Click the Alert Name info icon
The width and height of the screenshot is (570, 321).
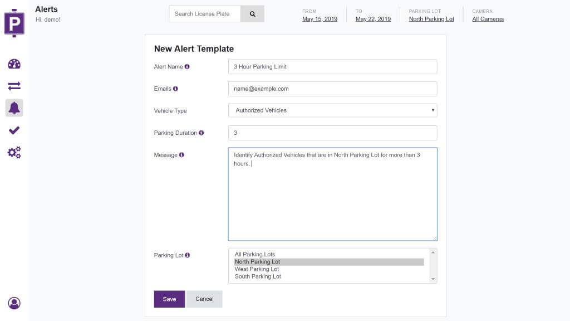(x=187, y=67)
